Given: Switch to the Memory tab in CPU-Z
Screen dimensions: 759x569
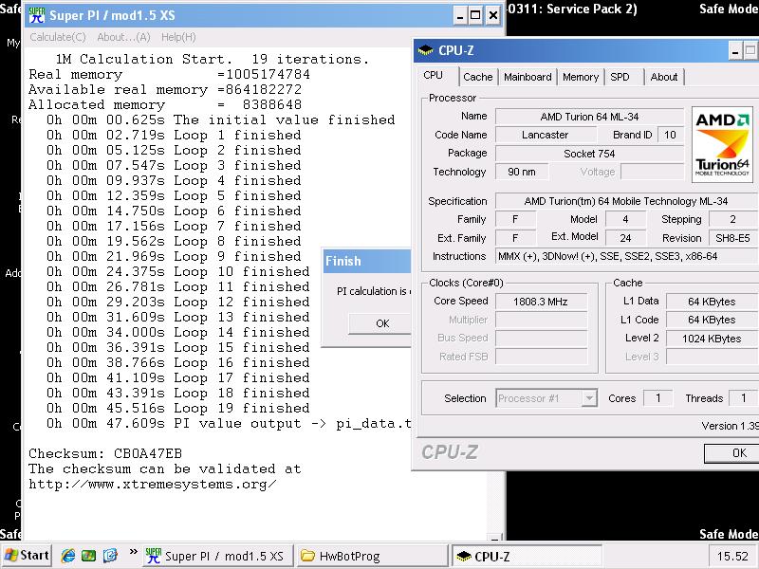Looking at the screenshot, I should (x=581, y=77).
